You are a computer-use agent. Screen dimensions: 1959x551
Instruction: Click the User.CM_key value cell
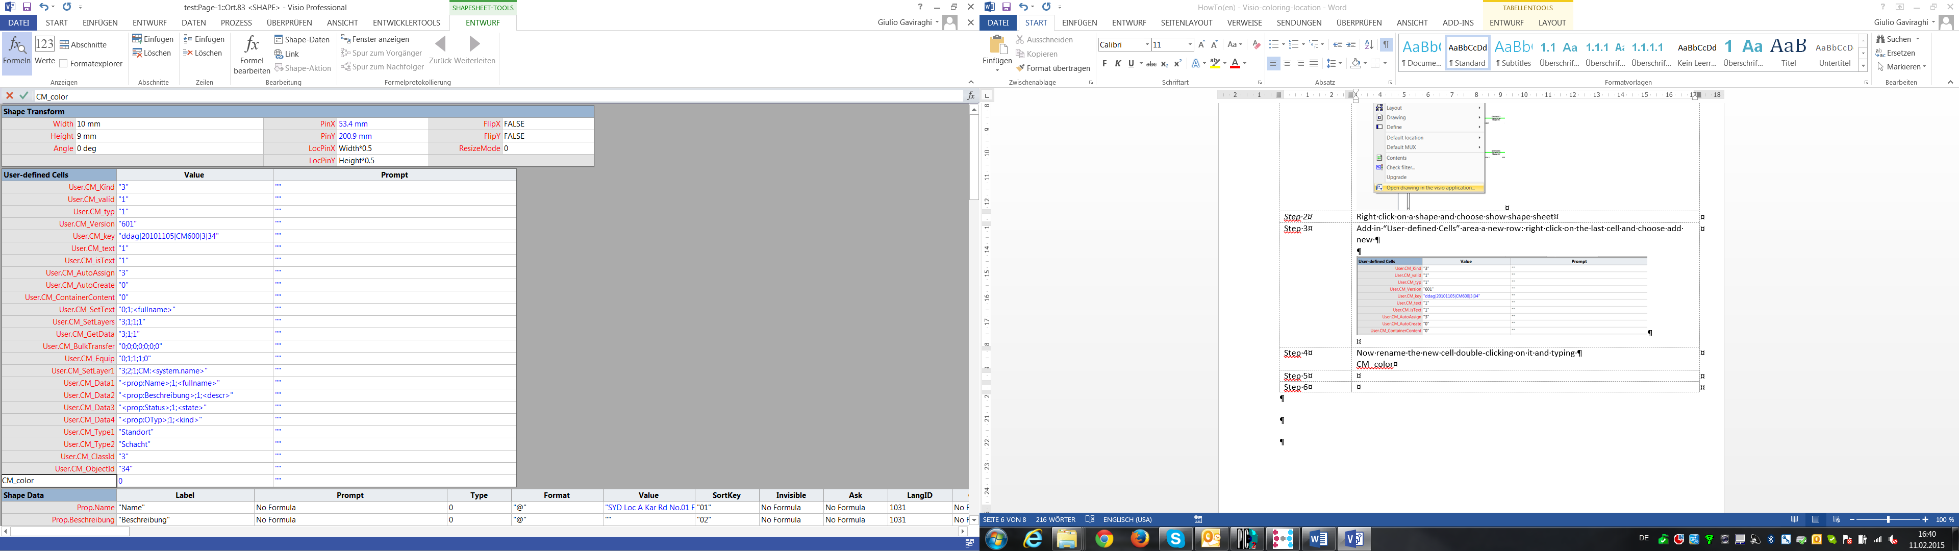[195, 236]
